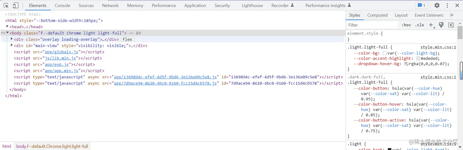Open the three-dot customize DevTools menu

click(447, 6)
